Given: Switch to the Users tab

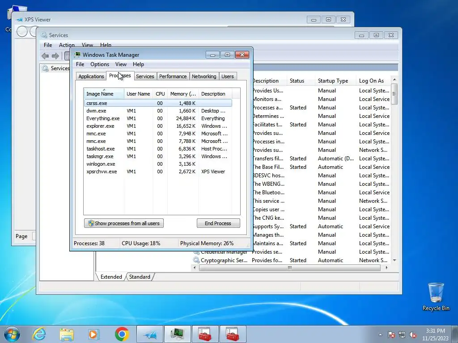Looking at the screenshot, I should tap(227, 76).
